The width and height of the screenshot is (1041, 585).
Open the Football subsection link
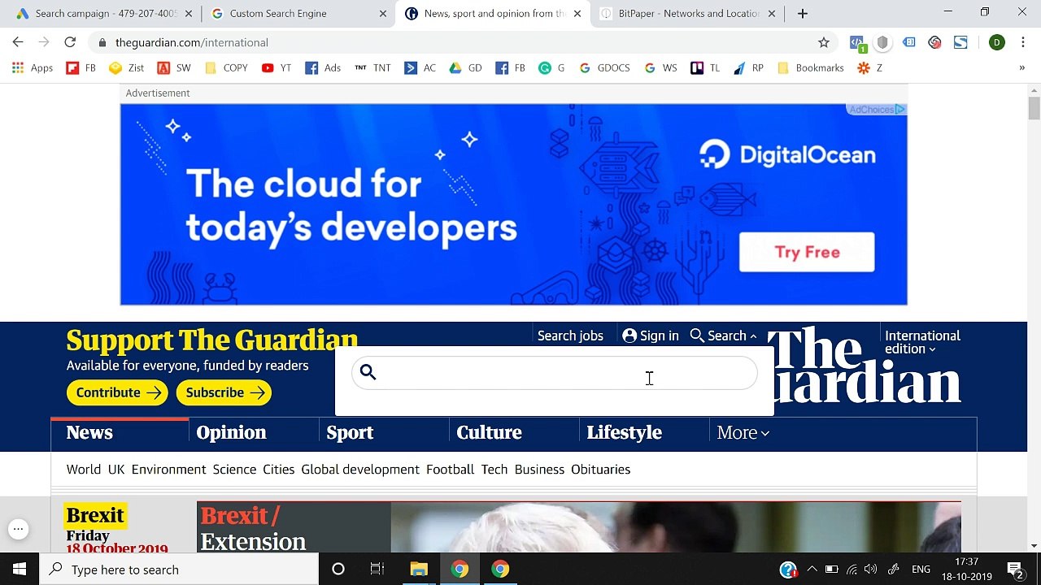[x=450, y=470]
